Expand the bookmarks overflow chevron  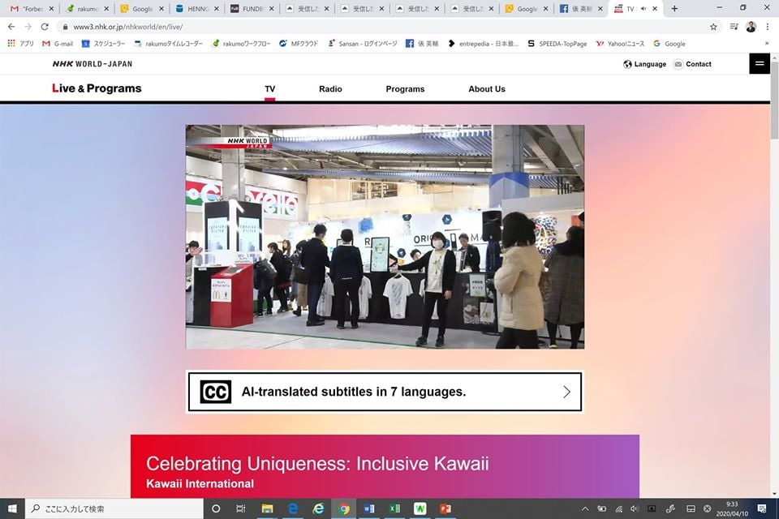[767, 44]
